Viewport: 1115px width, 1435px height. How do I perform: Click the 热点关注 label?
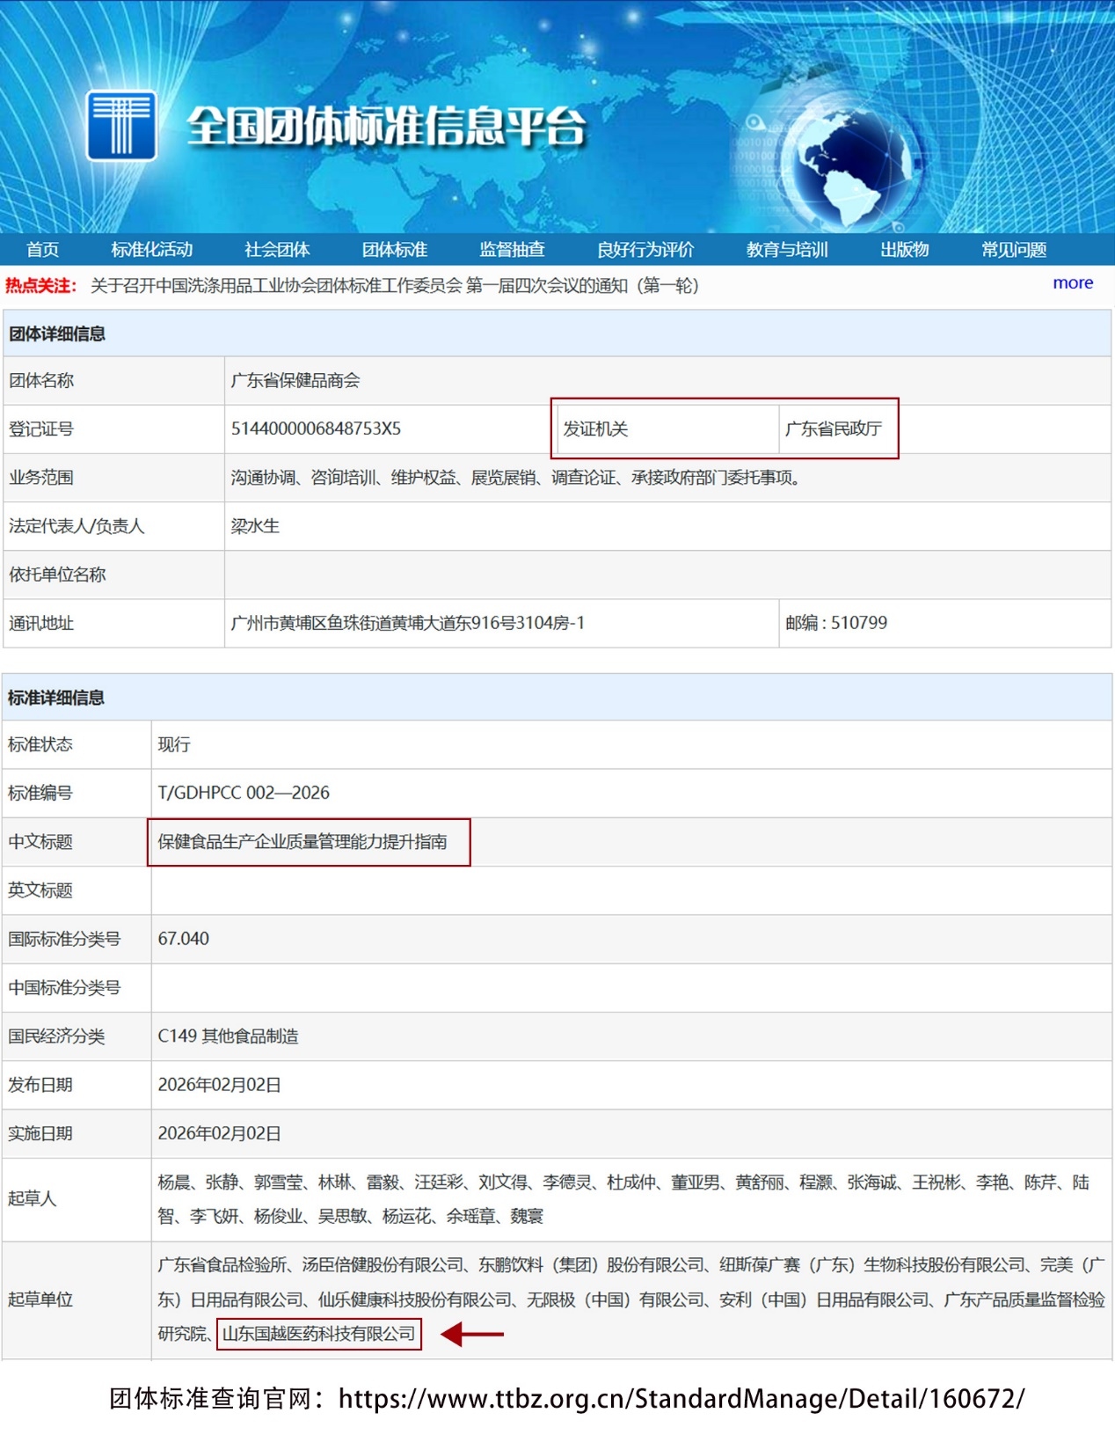coord(40,286)
